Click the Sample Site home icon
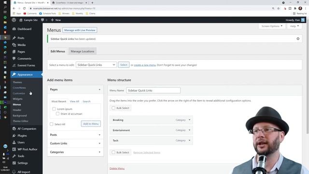The height and width of the screenshot is (174, 309). click(x=21, y=20)
